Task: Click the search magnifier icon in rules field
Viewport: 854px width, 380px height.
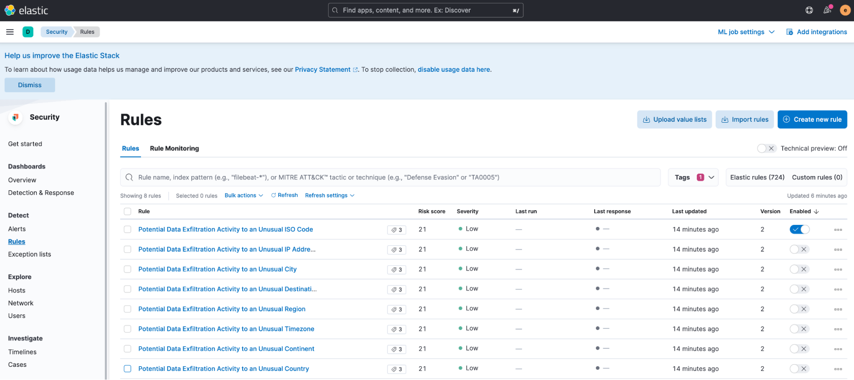Action: click(x=129, y=177)
